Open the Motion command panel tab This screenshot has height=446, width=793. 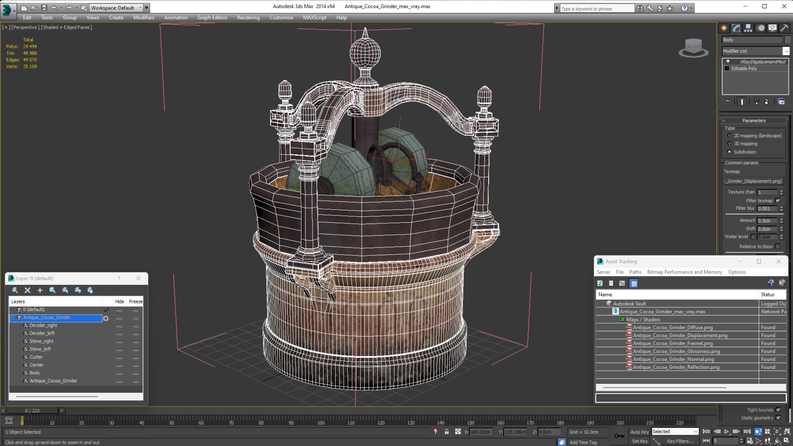(761, 28)
